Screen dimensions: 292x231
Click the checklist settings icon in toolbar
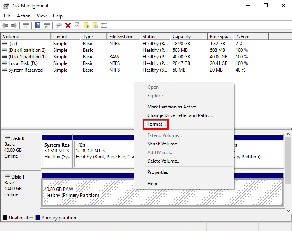pos(104,25)
